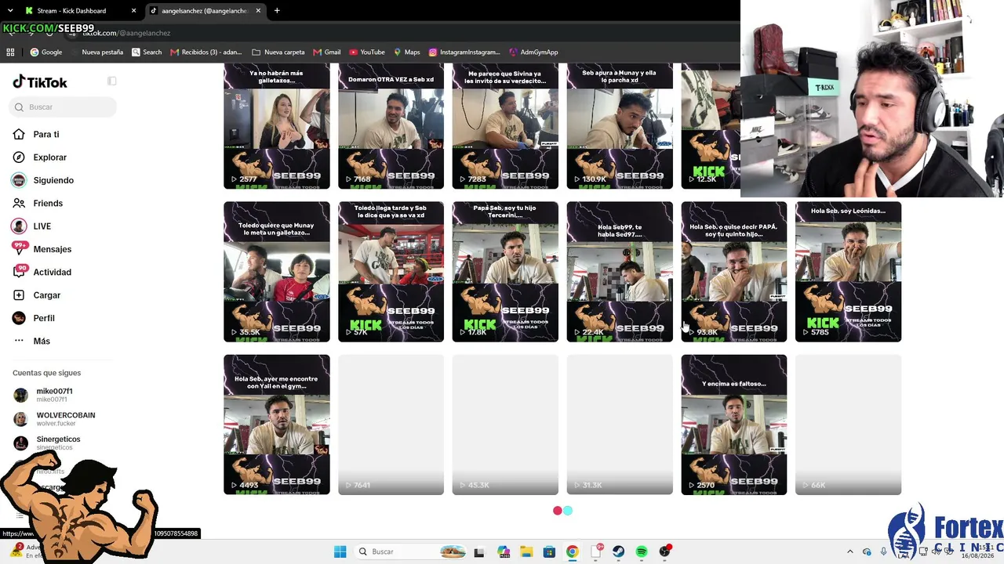Screen dimensions: 1004x564
Task: Open the Para ti home icon
Action: (19, 135)
